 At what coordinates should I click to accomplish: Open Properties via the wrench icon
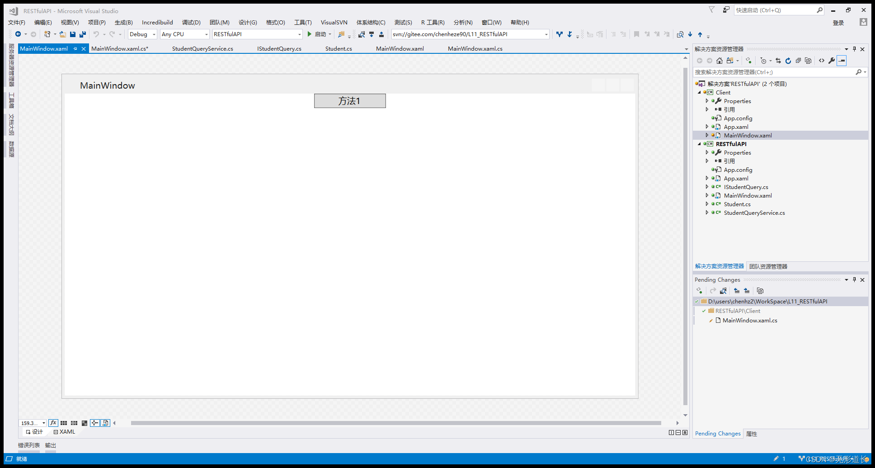[x=832, y=61]
